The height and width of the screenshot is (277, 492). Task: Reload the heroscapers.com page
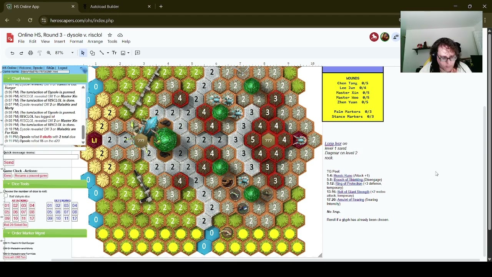pos(30,20)
